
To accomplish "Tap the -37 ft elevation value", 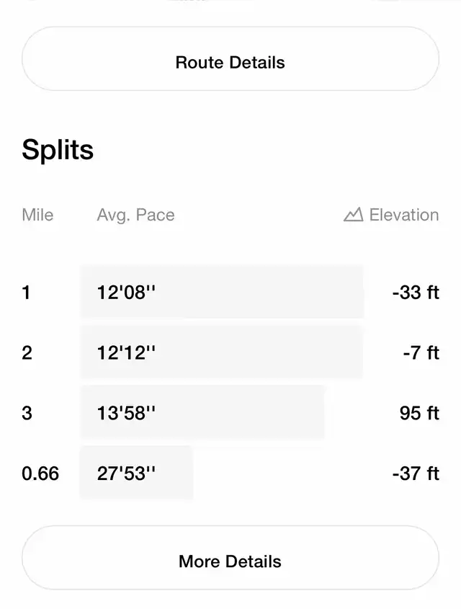I will [x=416, y=474].
